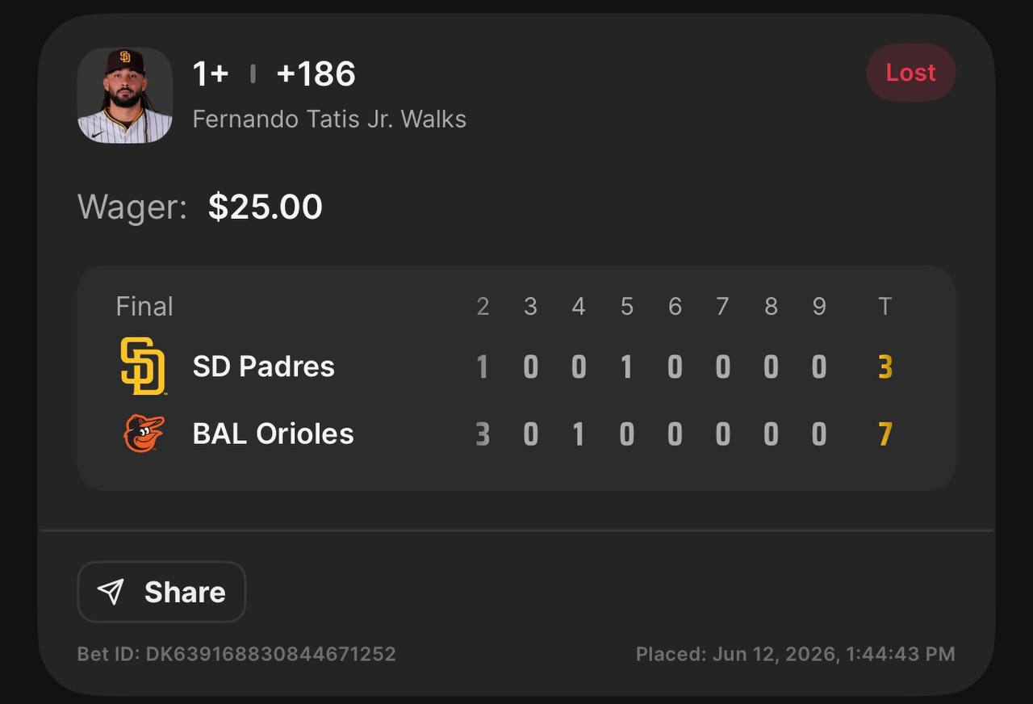1033x704 pixels.
Task: Click the SD Padres team name
Action: 264,367
